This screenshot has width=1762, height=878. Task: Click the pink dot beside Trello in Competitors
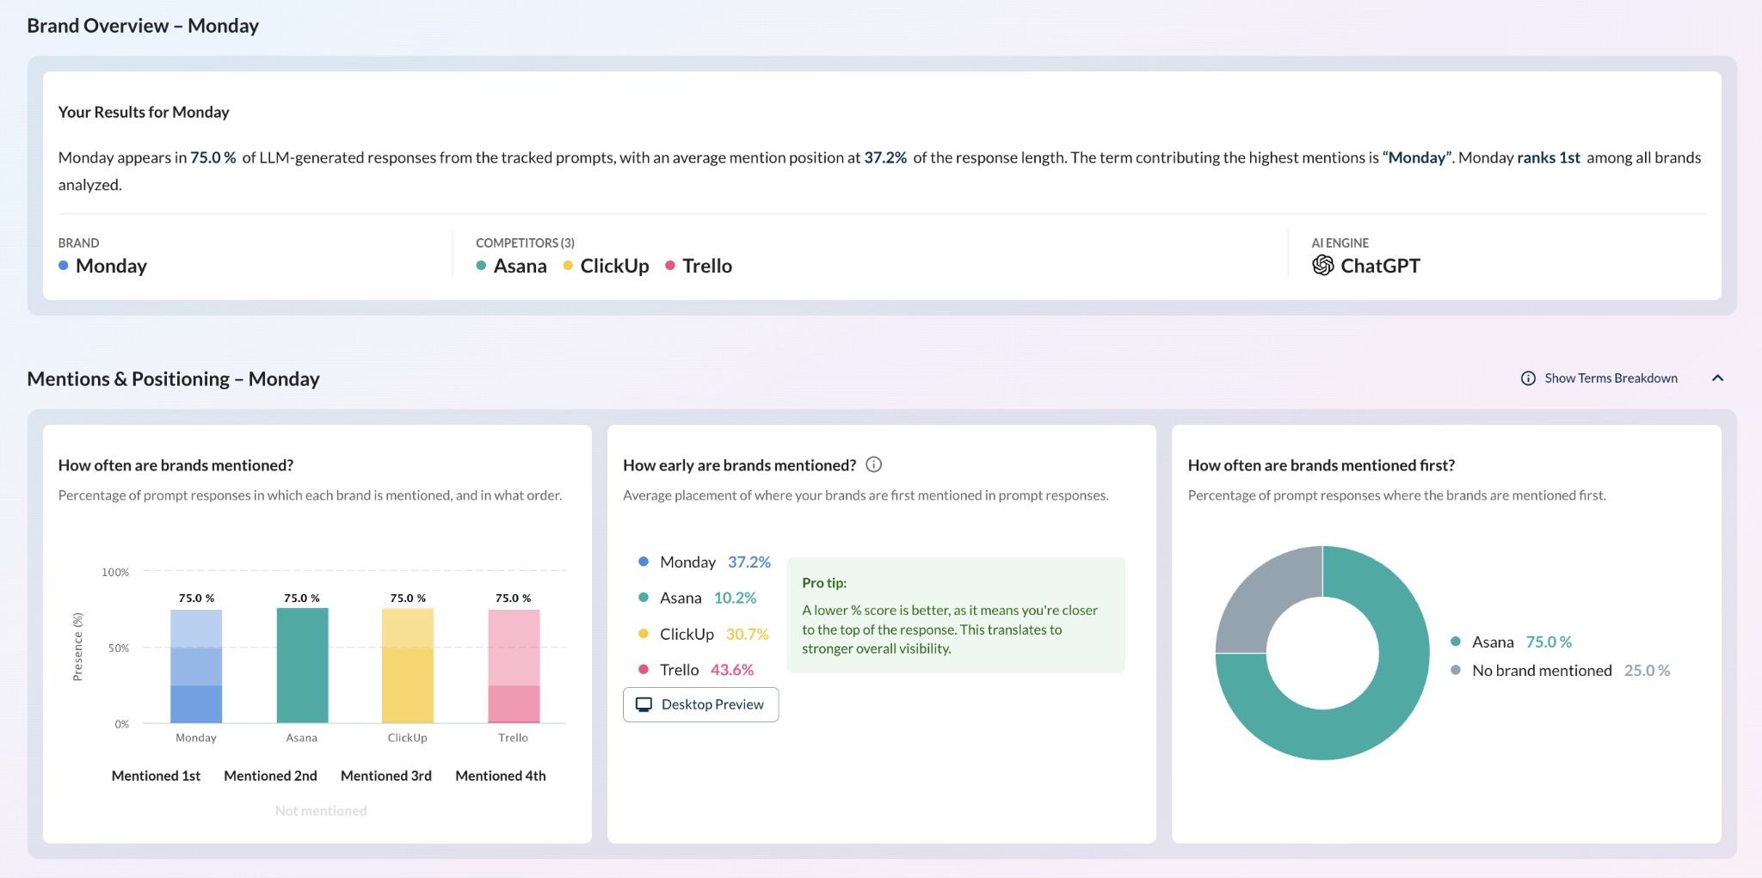(x=670, y=266)
